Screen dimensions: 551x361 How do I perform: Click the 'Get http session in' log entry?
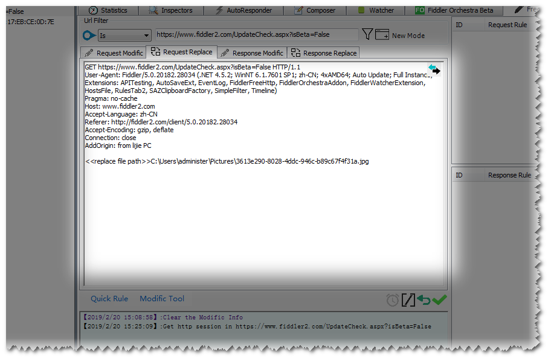[257, 327]
